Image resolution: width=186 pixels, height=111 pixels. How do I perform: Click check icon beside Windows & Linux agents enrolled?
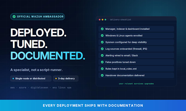coord(102,36)
